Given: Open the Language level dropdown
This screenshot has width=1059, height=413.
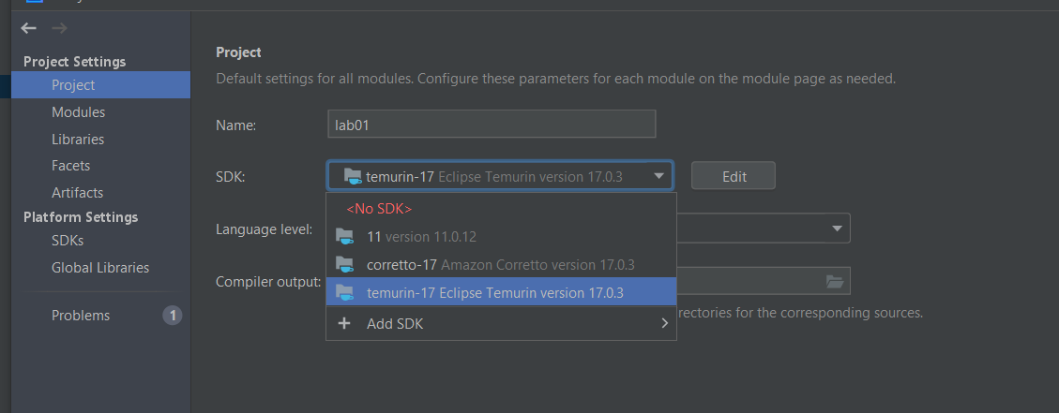Looking at the screenshot, I should click(x=835, y=229).
